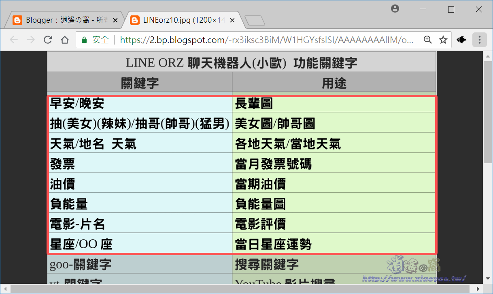
Task: Click the 關鍵字 column header
Action: click(x=140, y=83)
